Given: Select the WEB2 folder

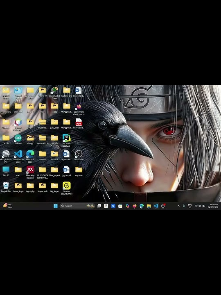Looking at the screenshot, I should pyautogui.click(x=54, y=108).
